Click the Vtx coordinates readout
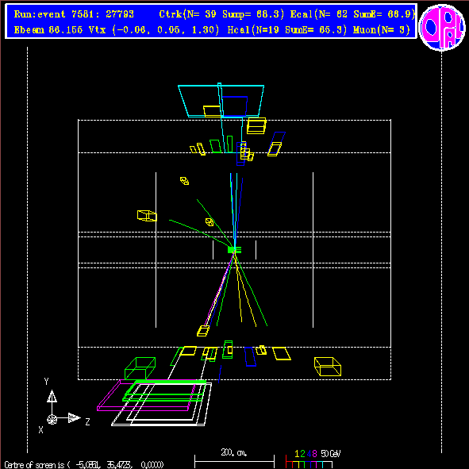Screen dimensions: 469x469 point(154,30)
